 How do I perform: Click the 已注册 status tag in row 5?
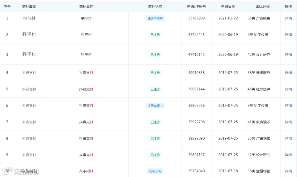point(155,89)
